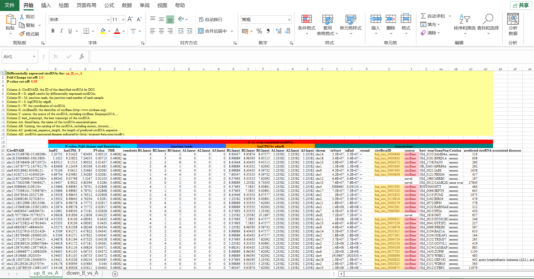This screenshot has width=534, height=279.
Task: Toggle Bold formatting
Action: (x=53, y=31)
